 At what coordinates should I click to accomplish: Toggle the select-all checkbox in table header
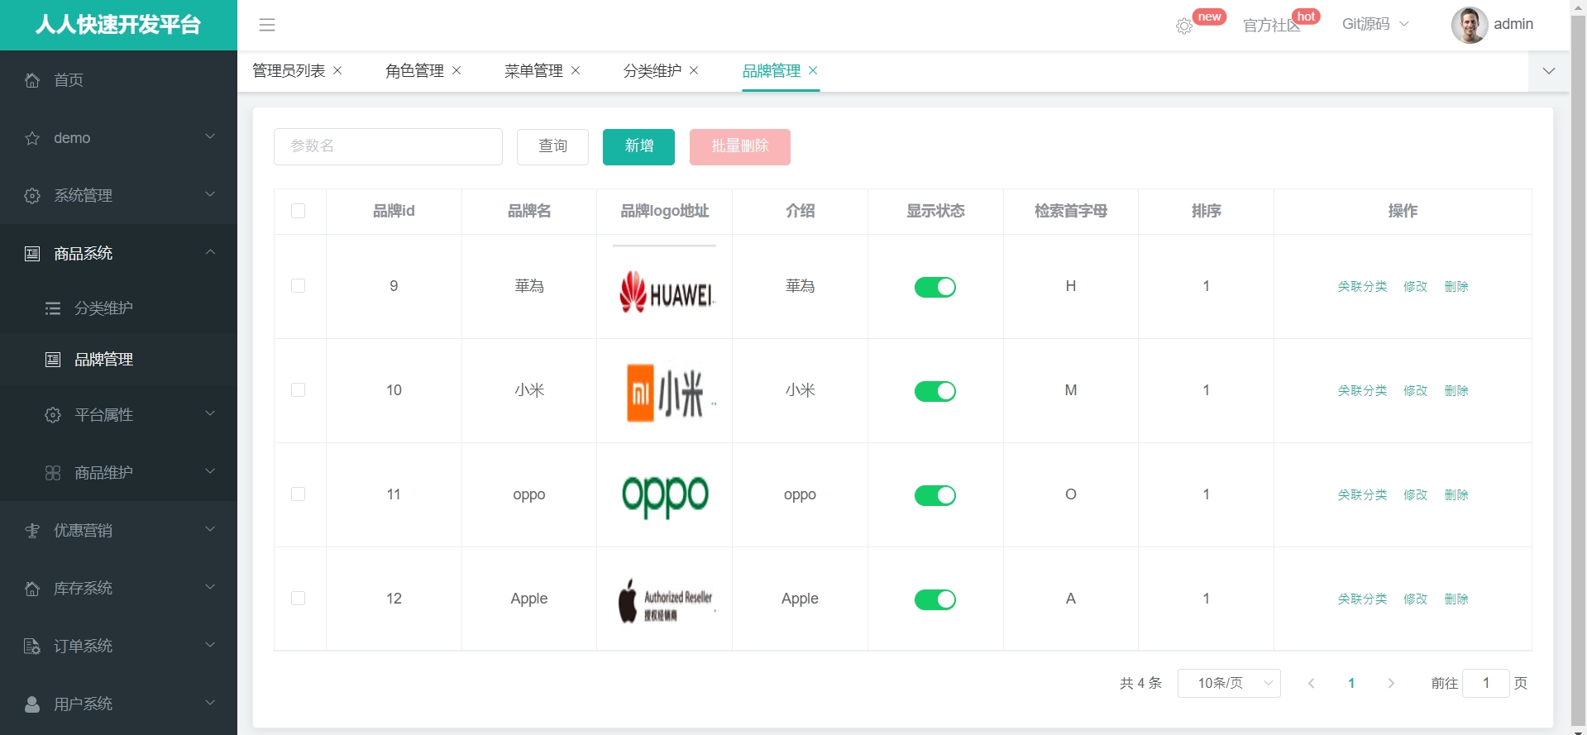pos(299,211)
